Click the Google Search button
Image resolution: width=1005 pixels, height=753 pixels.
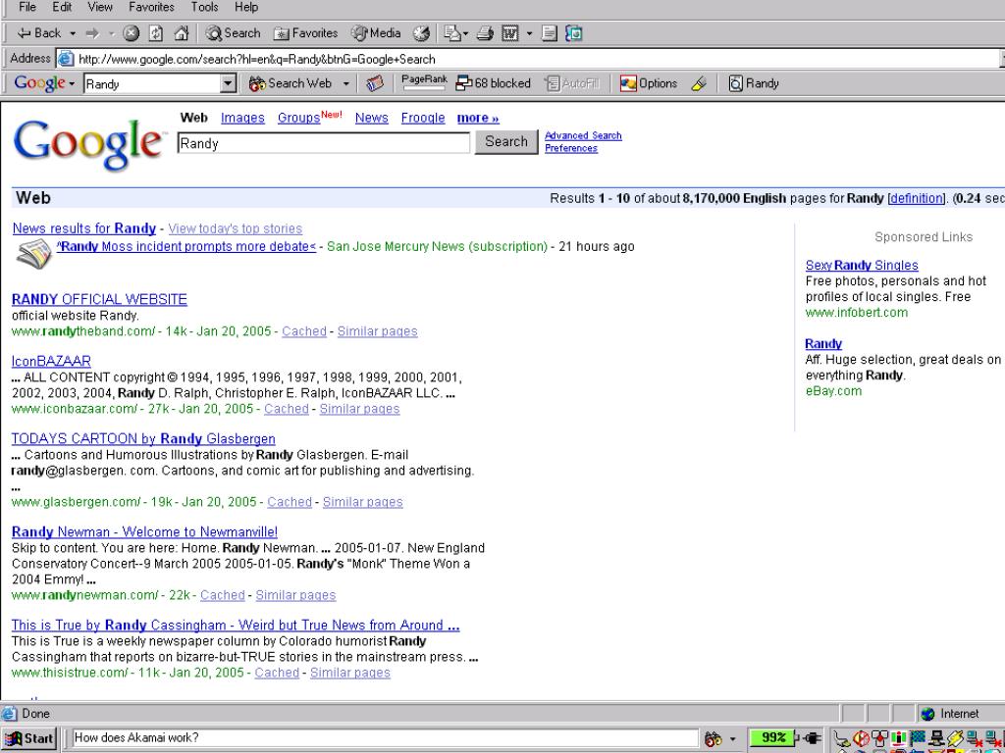506,141
